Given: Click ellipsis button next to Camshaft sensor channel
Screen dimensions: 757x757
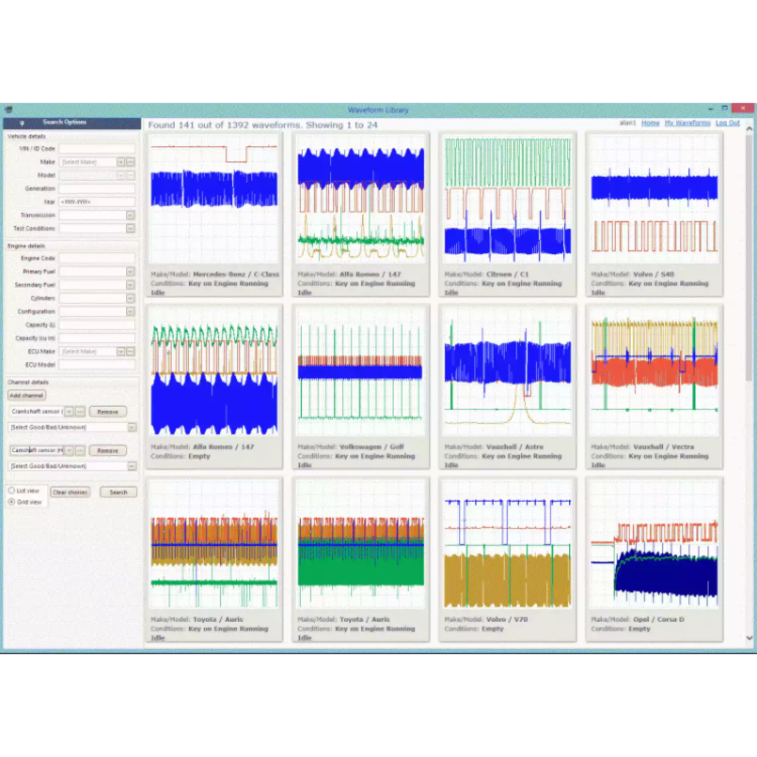Looking at the screenshot, I should [x=80, y=450].
